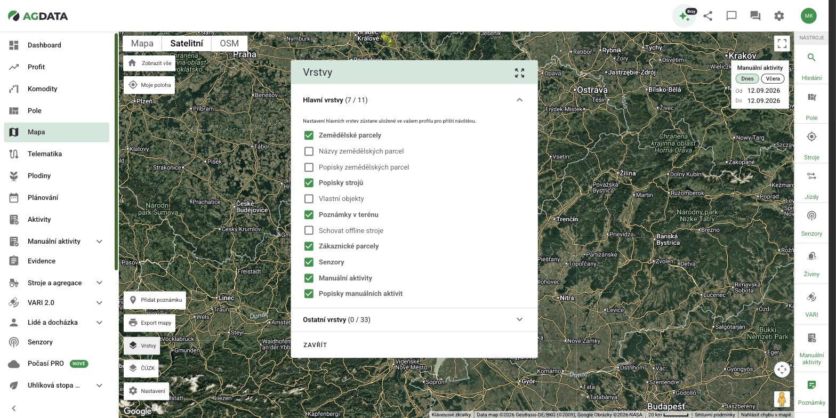Expand Stroje a agregace submenu

pos(99,283)
